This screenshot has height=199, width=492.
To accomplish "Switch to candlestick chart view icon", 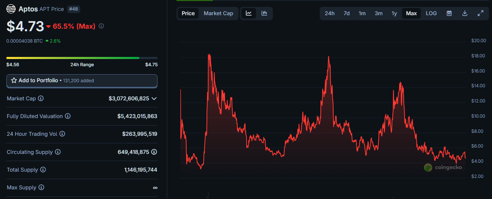I will tap(264, 13).
